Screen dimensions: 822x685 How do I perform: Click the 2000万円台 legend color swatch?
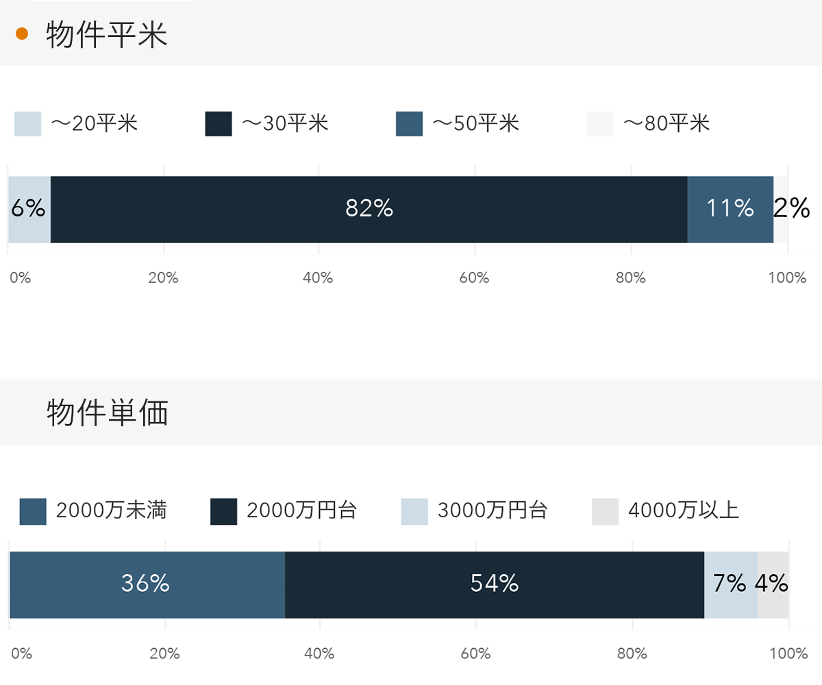point(223,511)
